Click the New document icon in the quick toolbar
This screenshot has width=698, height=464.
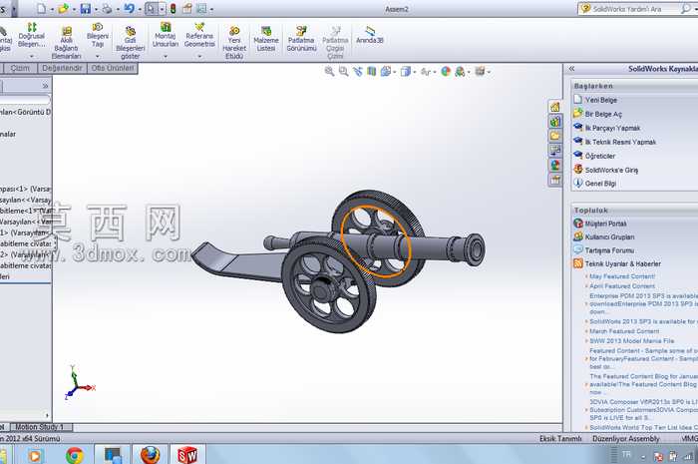41,8
